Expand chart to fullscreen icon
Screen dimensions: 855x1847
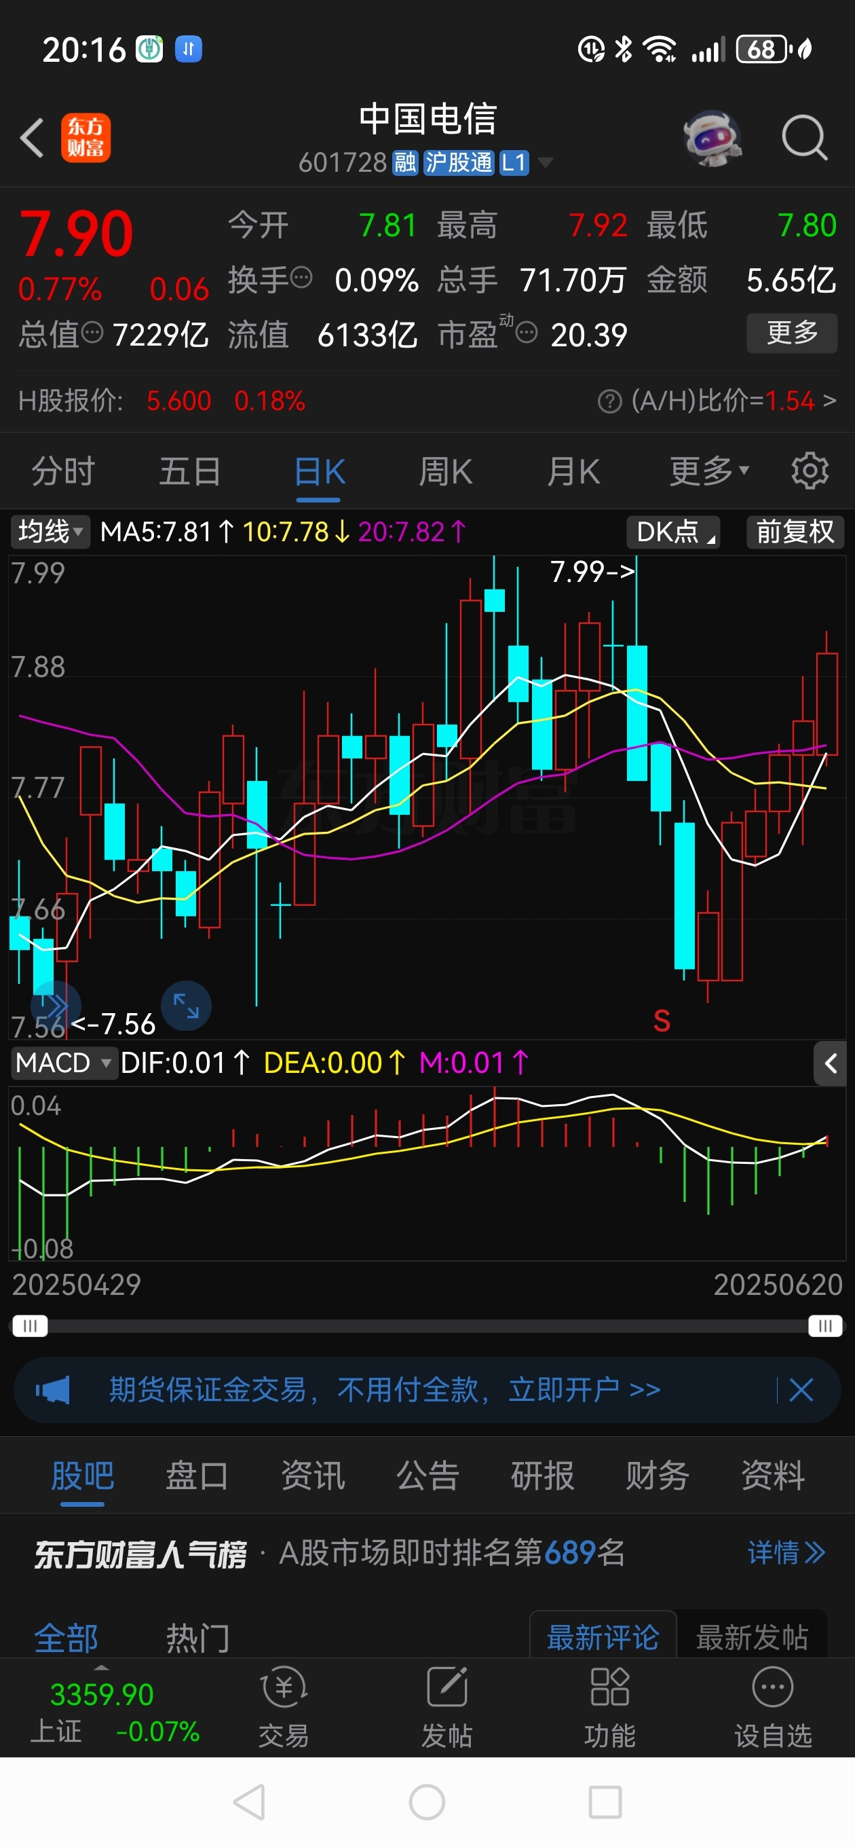[186, 1006]
